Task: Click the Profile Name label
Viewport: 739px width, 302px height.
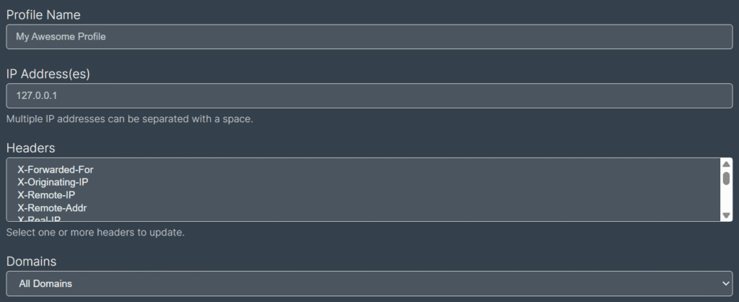Action: pyautogui.click(x=43, y=15)
